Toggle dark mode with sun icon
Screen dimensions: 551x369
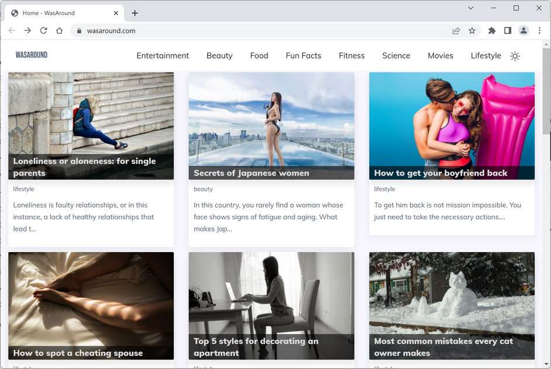[515, 56]
